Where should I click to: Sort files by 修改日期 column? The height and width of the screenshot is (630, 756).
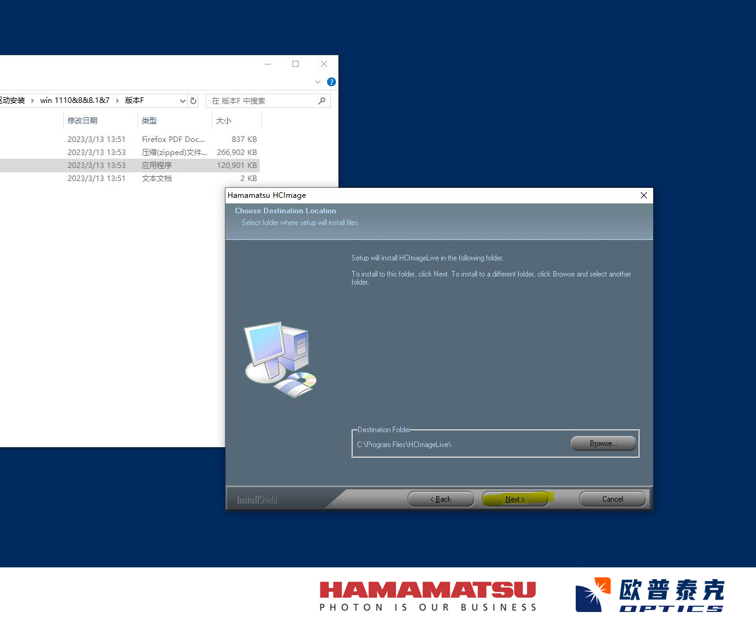[82, 120]
